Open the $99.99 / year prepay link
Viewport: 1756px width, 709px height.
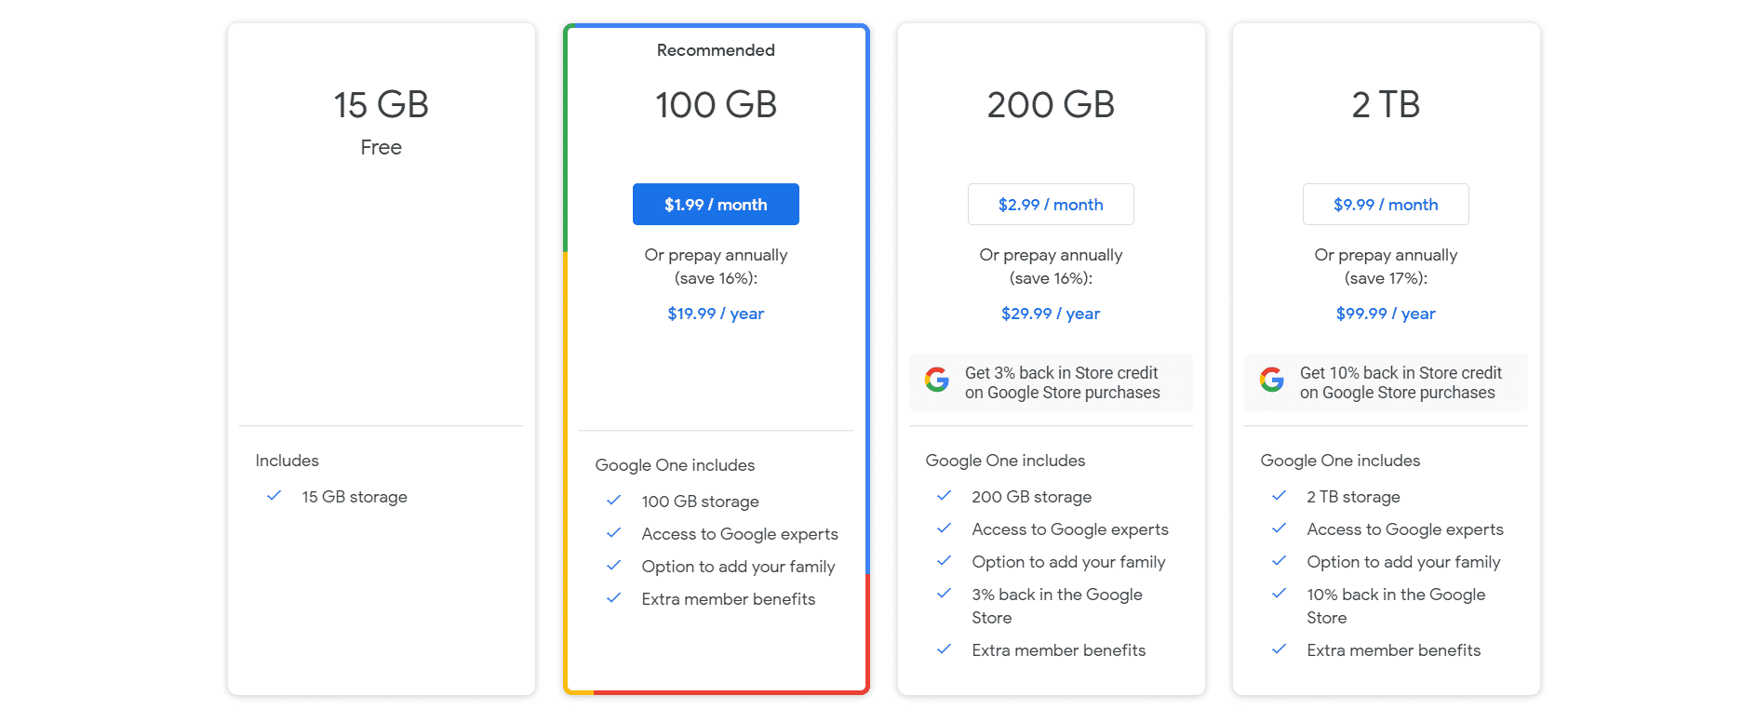pyautogui.click(x=1386, y=314)
